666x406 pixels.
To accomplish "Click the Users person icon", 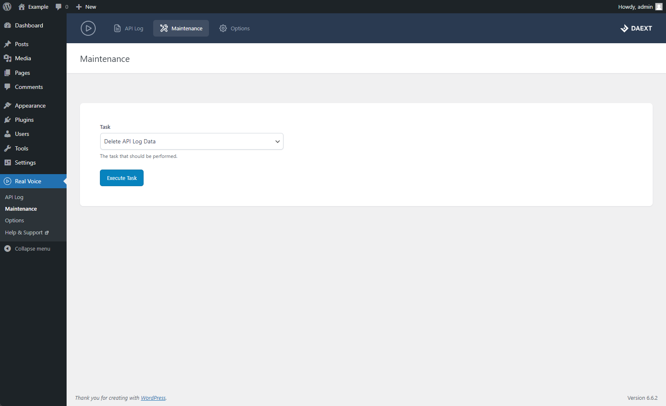I will [x=7, y=134].
